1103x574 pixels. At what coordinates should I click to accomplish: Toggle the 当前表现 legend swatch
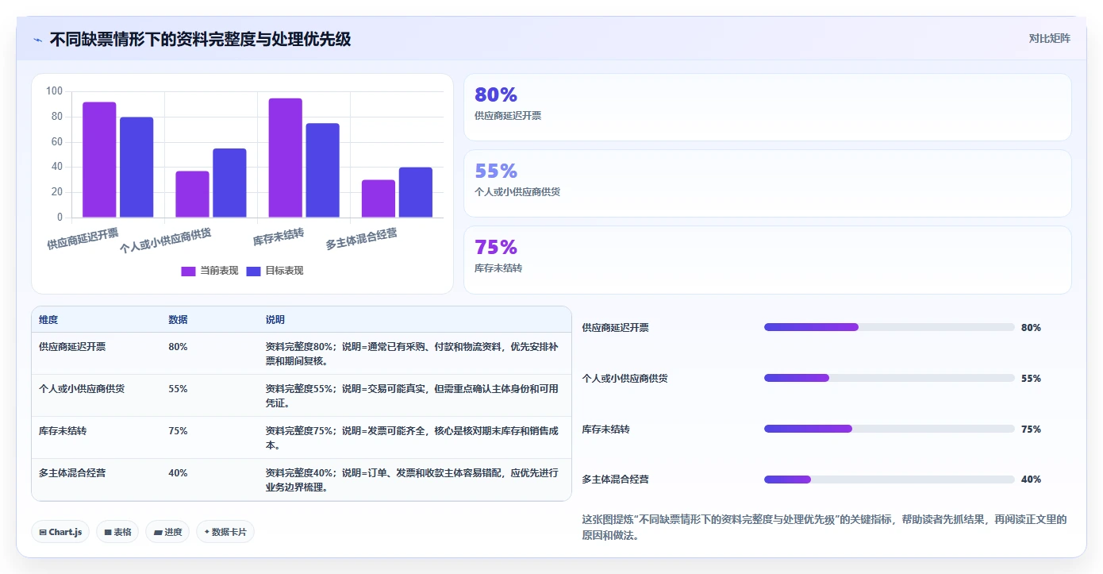point(188,271)
